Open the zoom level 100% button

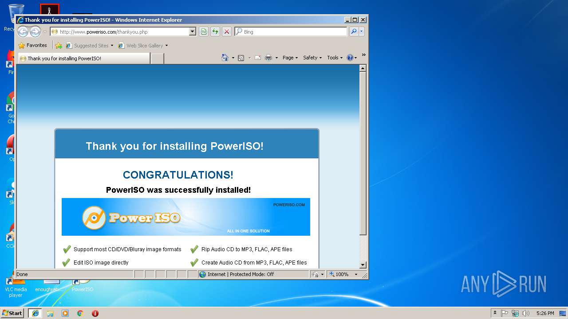click(339, 274)
